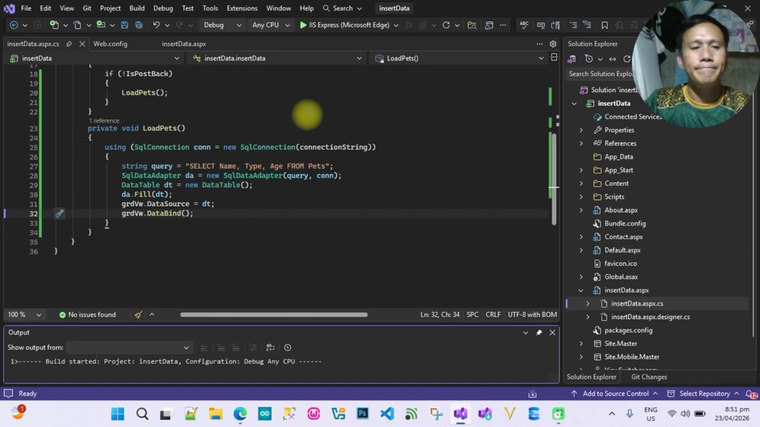Image resolution: width=760 pixels, height=427 pixels.
Task: Open the Extensions menu
Action: (242, 8)
